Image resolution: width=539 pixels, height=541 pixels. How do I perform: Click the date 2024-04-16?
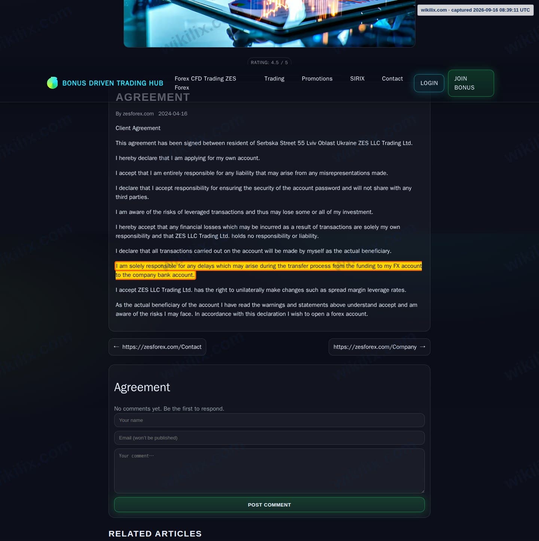[x=173, y=114]
